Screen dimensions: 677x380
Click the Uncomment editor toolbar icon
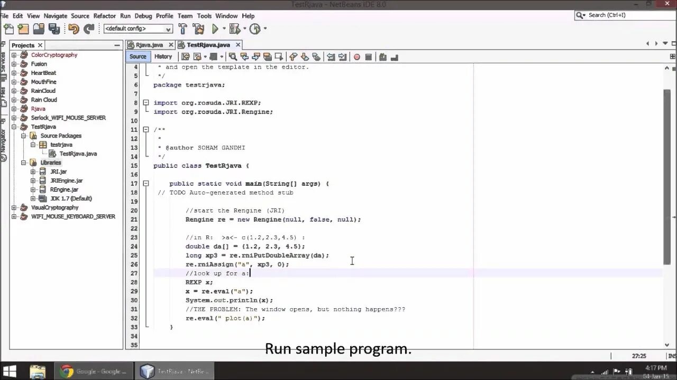(394, 57)
